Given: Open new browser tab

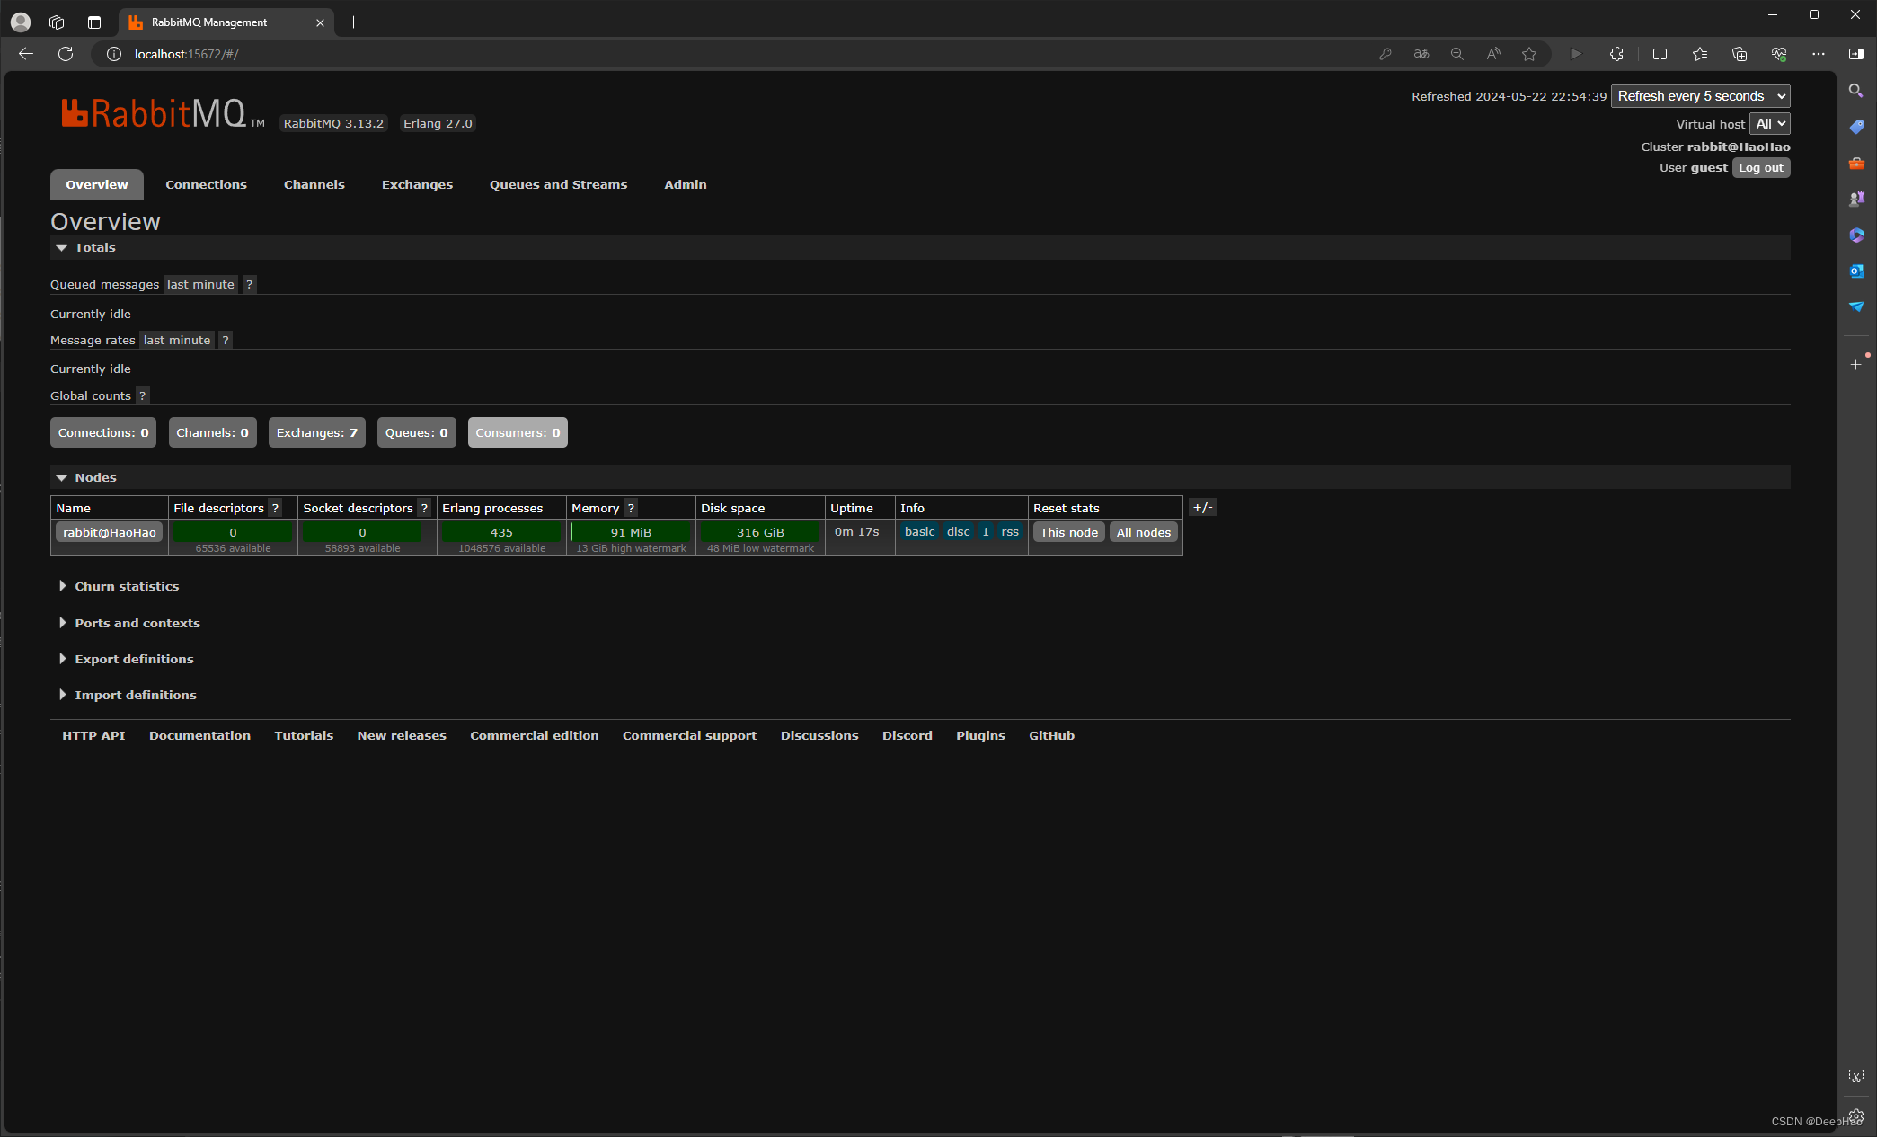Looking at the screenshot, I should tap(354, 22).
